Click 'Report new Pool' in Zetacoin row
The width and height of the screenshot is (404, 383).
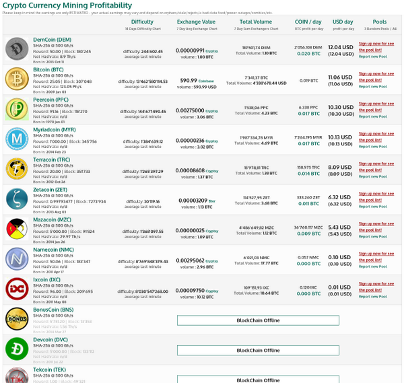(x=373, y=207)
